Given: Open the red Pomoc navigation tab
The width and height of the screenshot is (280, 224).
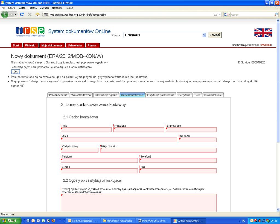Looking at the screenshot, I should tap(92, 45).
